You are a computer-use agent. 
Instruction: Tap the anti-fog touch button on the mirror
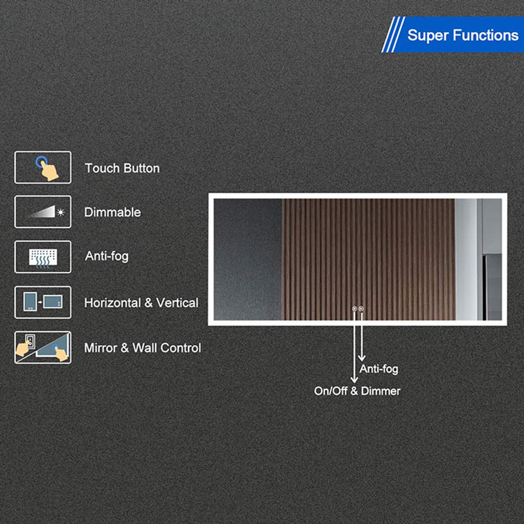tap(361, 309)
